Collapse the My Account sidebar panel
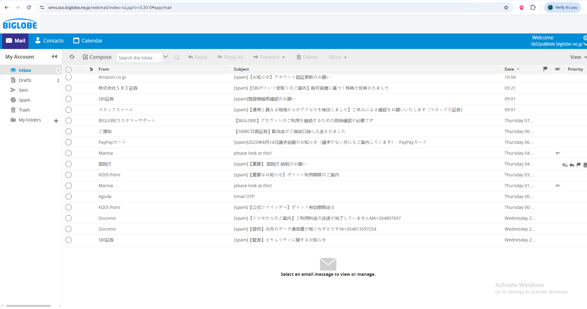This screenshot has height=309, width=587. click(x=54, y=56)
